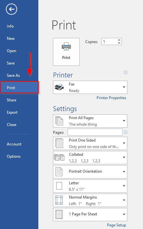Click the back arrow circle icon

point(11,9)
